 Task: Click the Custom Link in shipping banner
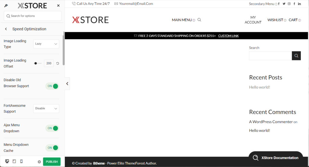[x=228, y=36]
